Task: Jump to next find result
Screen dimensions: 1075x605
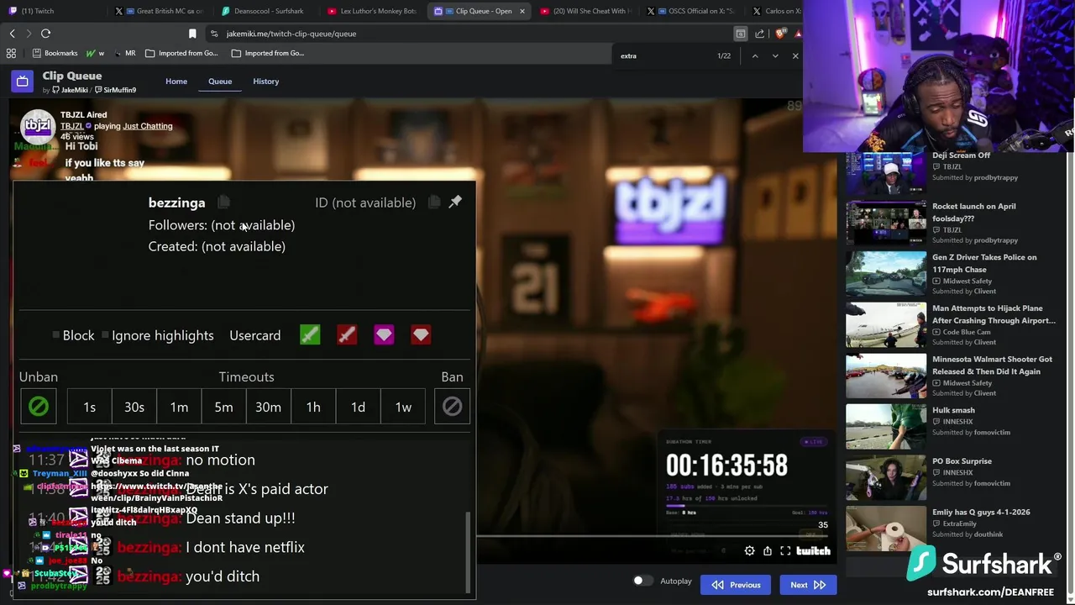Action: click(775, 55)
